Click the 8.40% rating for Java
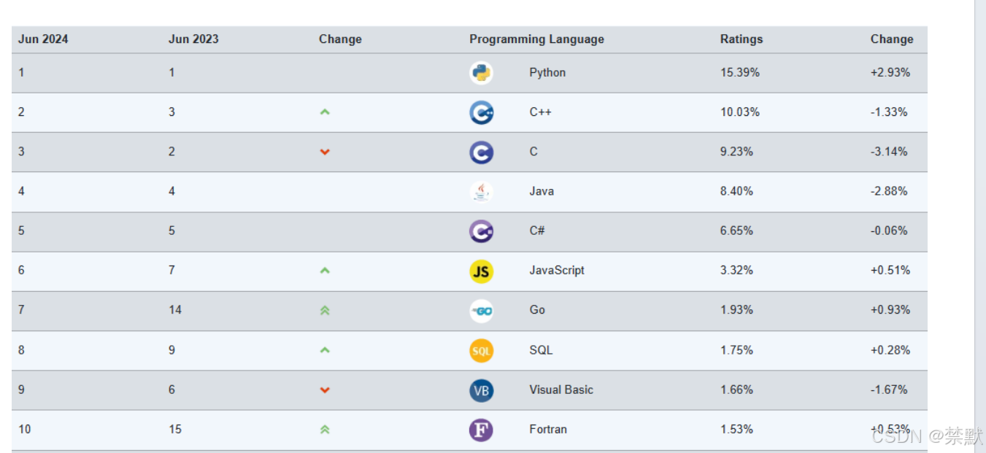 point(736,191)
